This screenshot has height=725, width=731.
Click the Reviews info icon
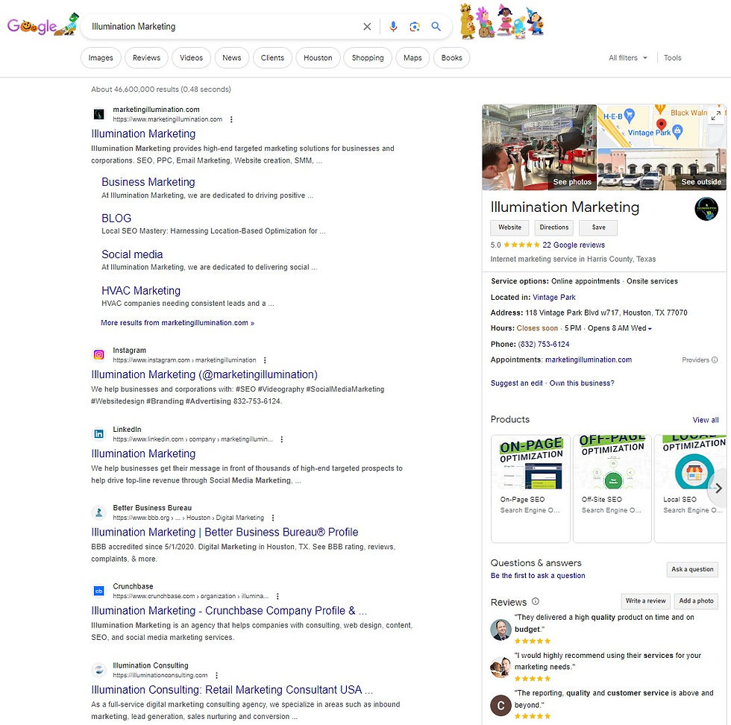click(536, 601)
